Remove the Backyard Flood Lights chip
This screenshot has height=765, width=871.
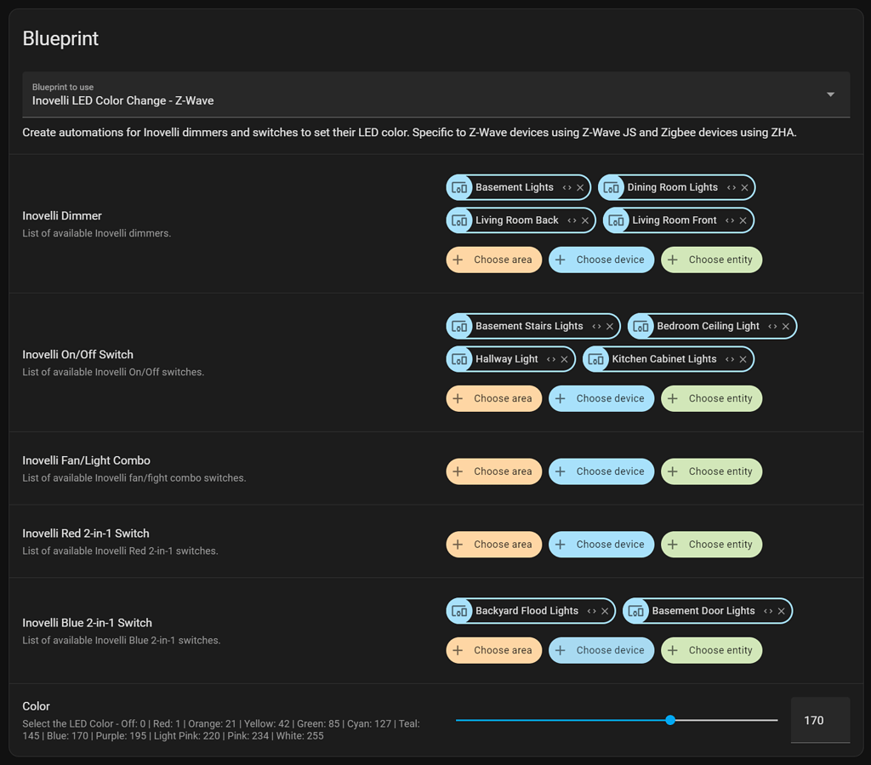pyautogui.click(x=605, y=612)
